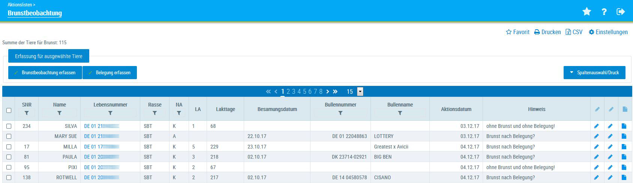Select the ROTWELL row checkbox

[9, 178]
